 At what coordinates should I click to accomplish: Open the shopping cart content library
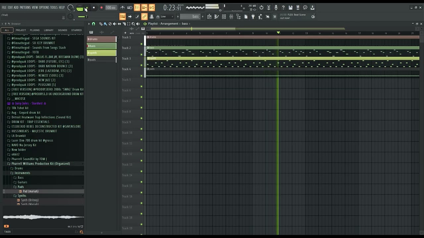[x=275, y=17]
